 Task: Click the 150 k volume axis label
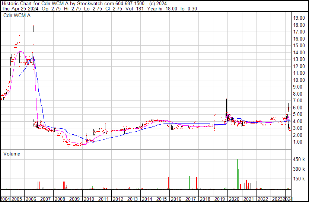(299, 179)
